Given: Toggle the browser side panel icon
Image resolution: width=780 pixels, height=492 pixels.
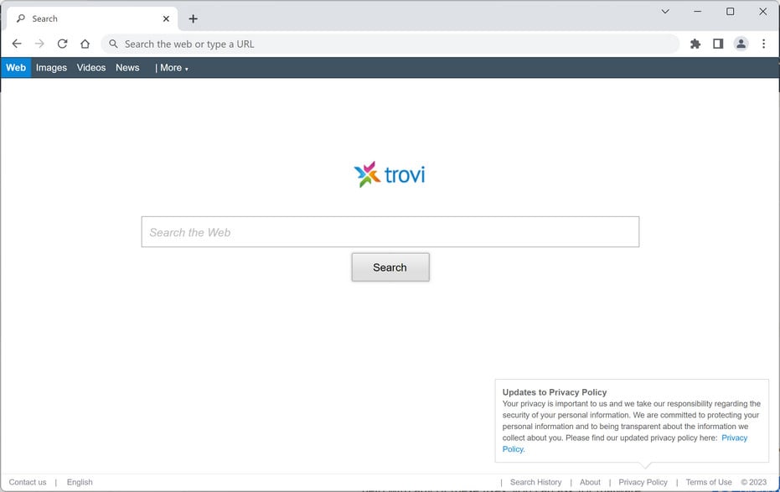Looking at the screenshot, I should click(718, 44).
